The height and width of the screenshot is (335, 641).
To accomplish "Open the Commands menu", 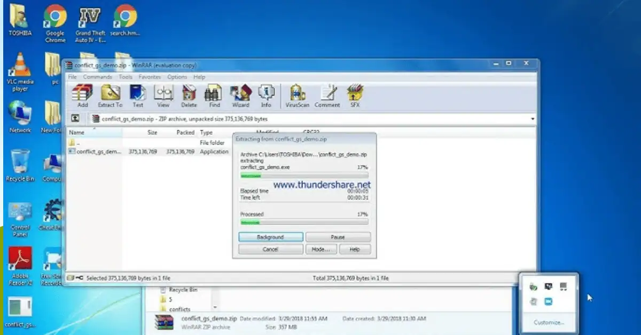I will 97,76.
